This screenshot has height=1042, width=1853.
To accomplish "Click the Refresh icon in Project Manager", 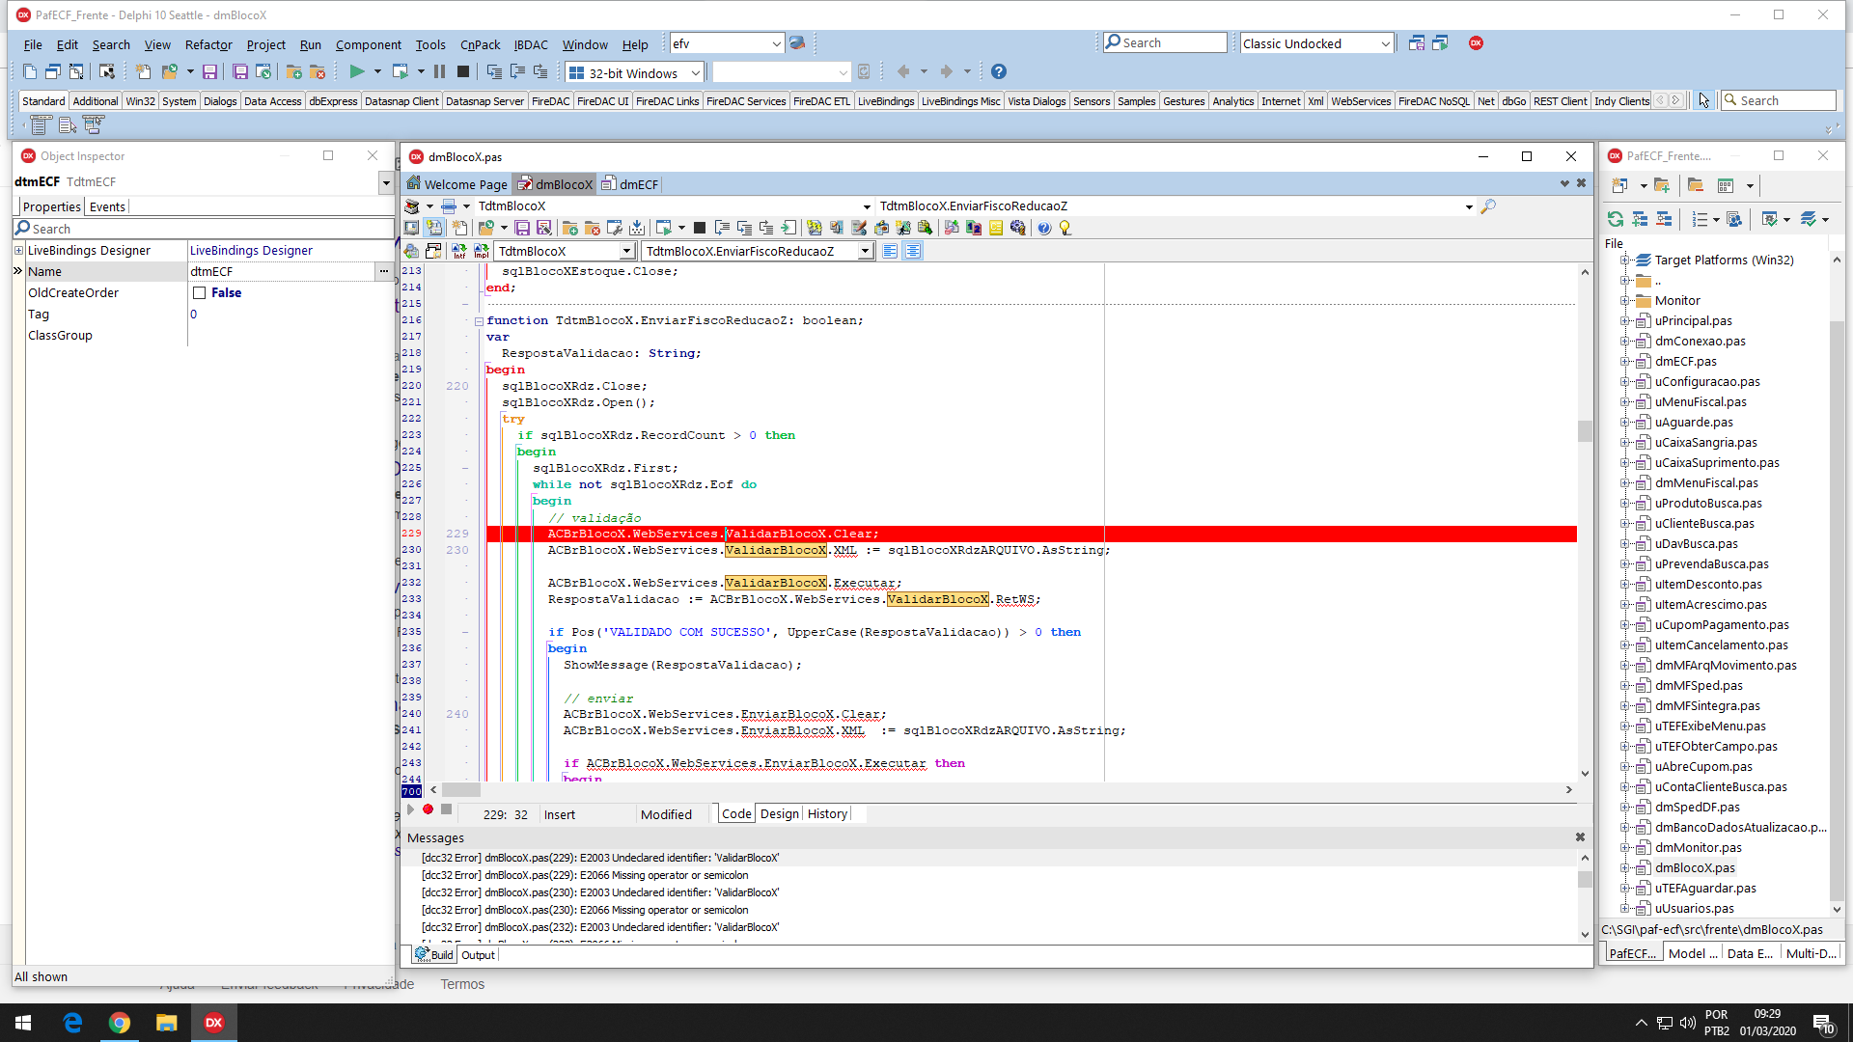I will [x=1615, y=219].
